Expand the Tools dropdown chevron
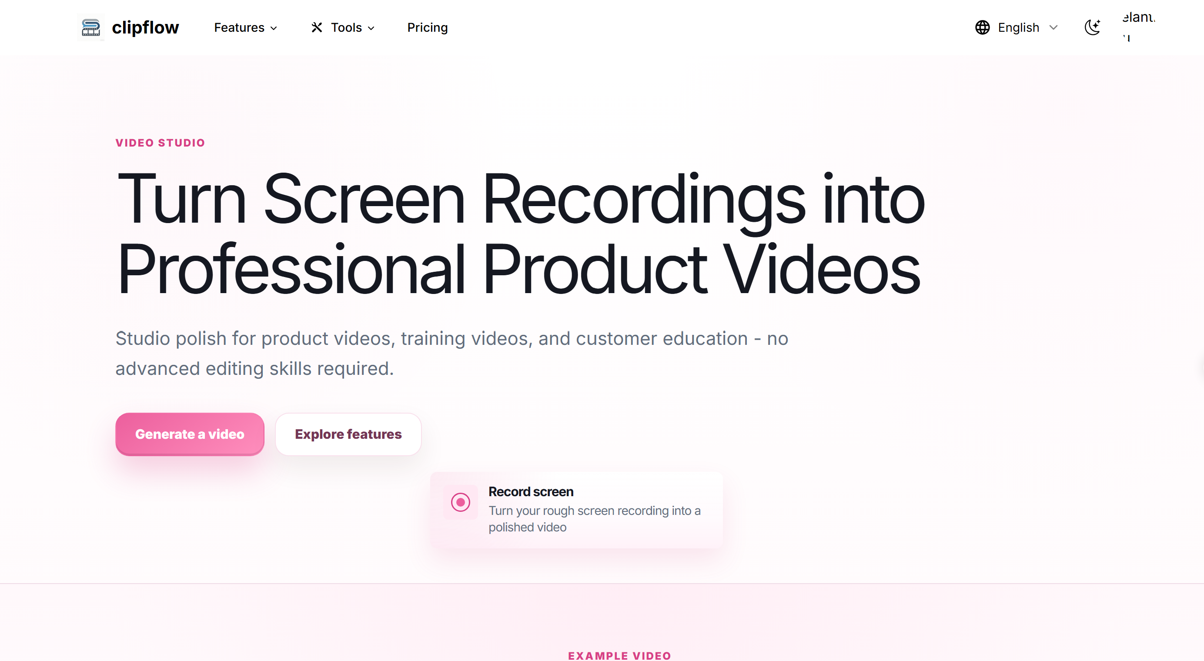Image resolution: width=1204 pixels, height=661 pixels. point(371,28)
